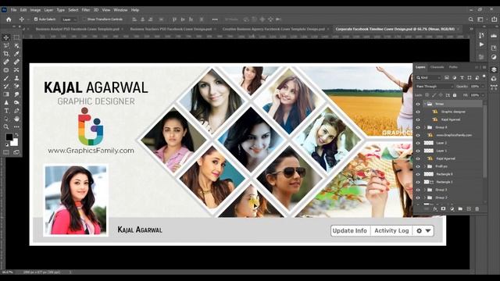Viewport: 500px width, 281px height.
Task: Hide the Graphic designer layer
Action: click(418, 112)
